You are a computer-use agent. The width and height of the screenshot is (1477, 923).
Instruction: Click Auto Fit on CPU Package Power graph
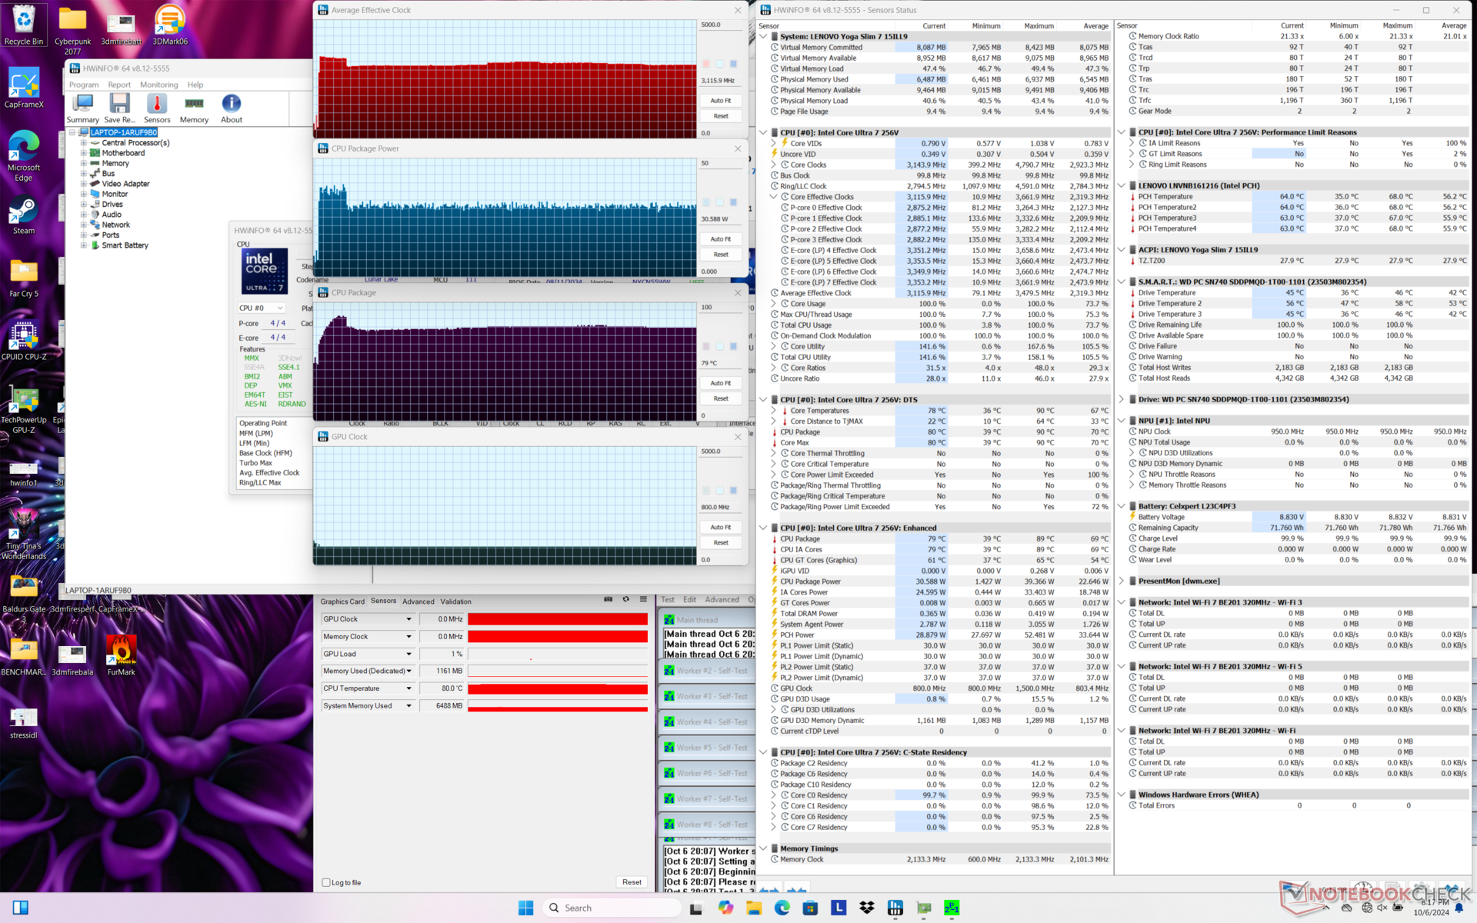tap(720, 239)
